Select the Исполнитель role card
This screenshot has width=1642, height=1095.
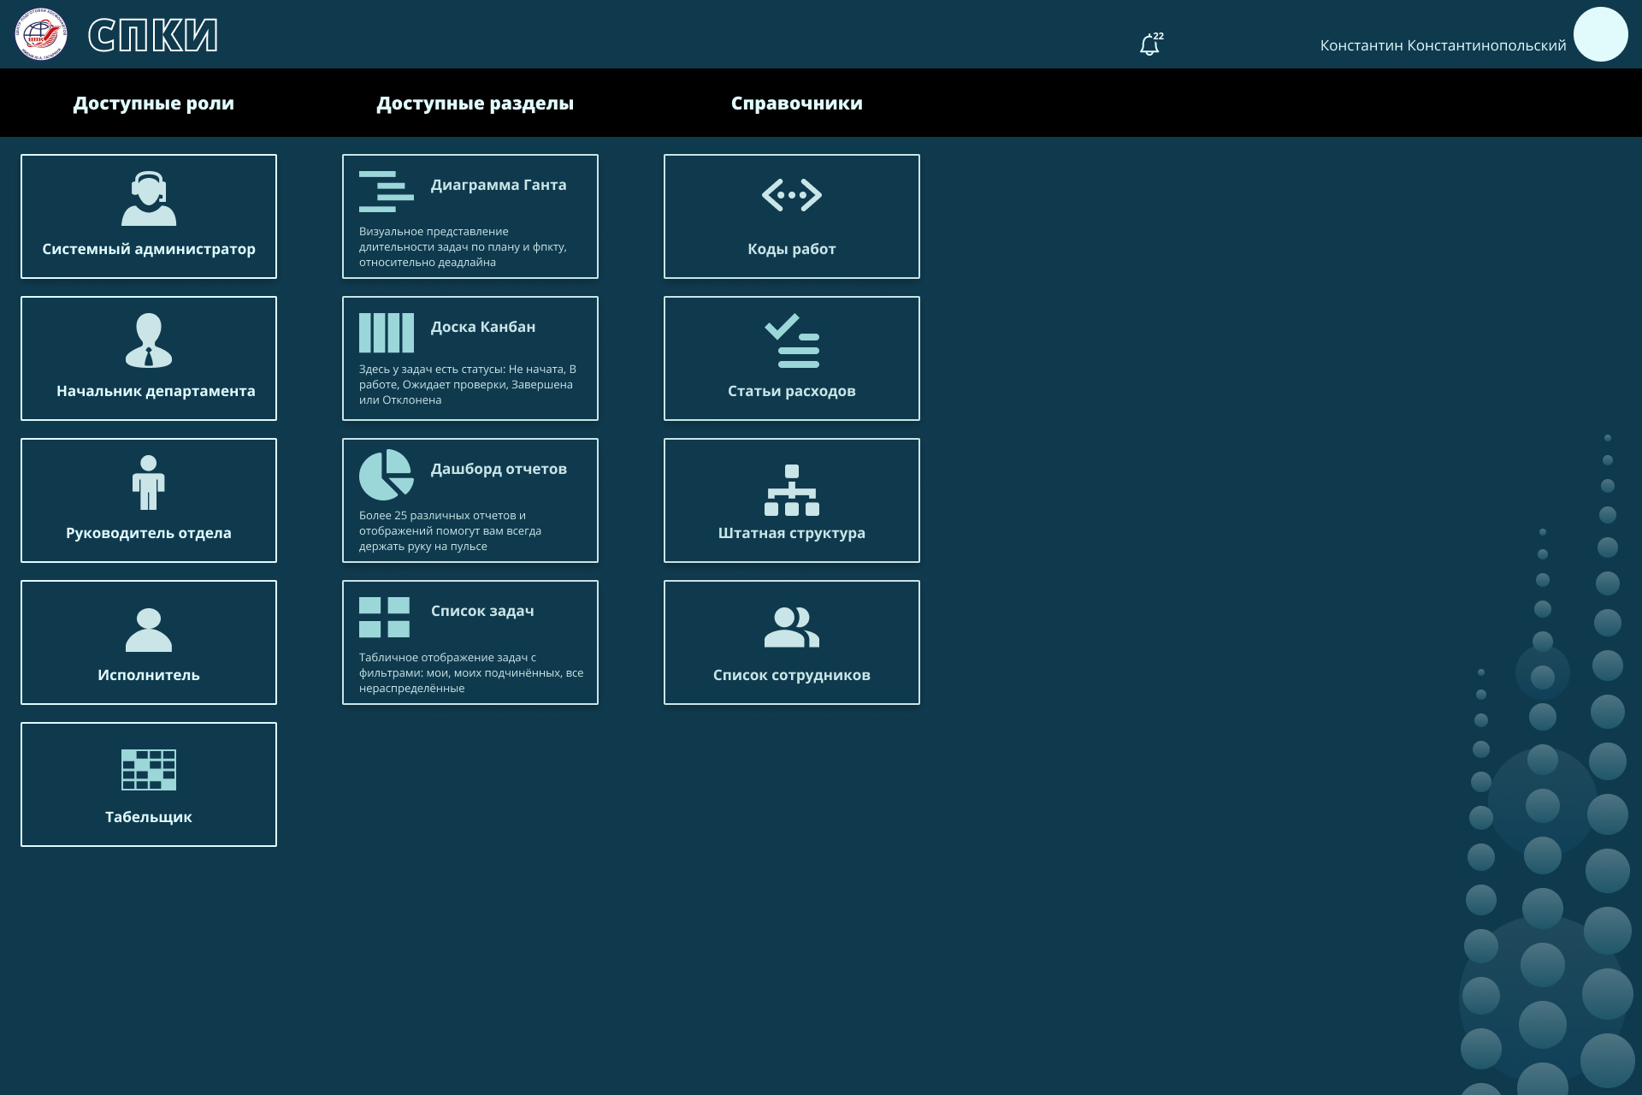pos(149,642)
